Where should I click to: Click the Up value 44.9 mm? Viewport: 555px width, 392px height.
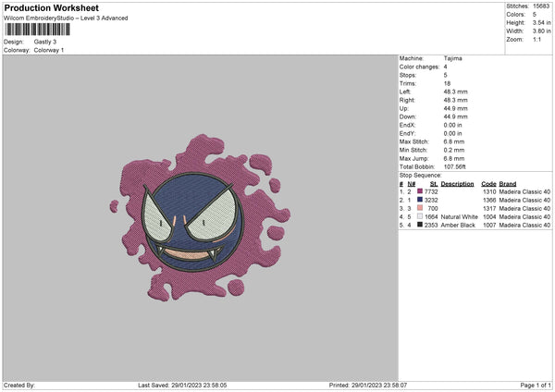[x=455, y=108]
